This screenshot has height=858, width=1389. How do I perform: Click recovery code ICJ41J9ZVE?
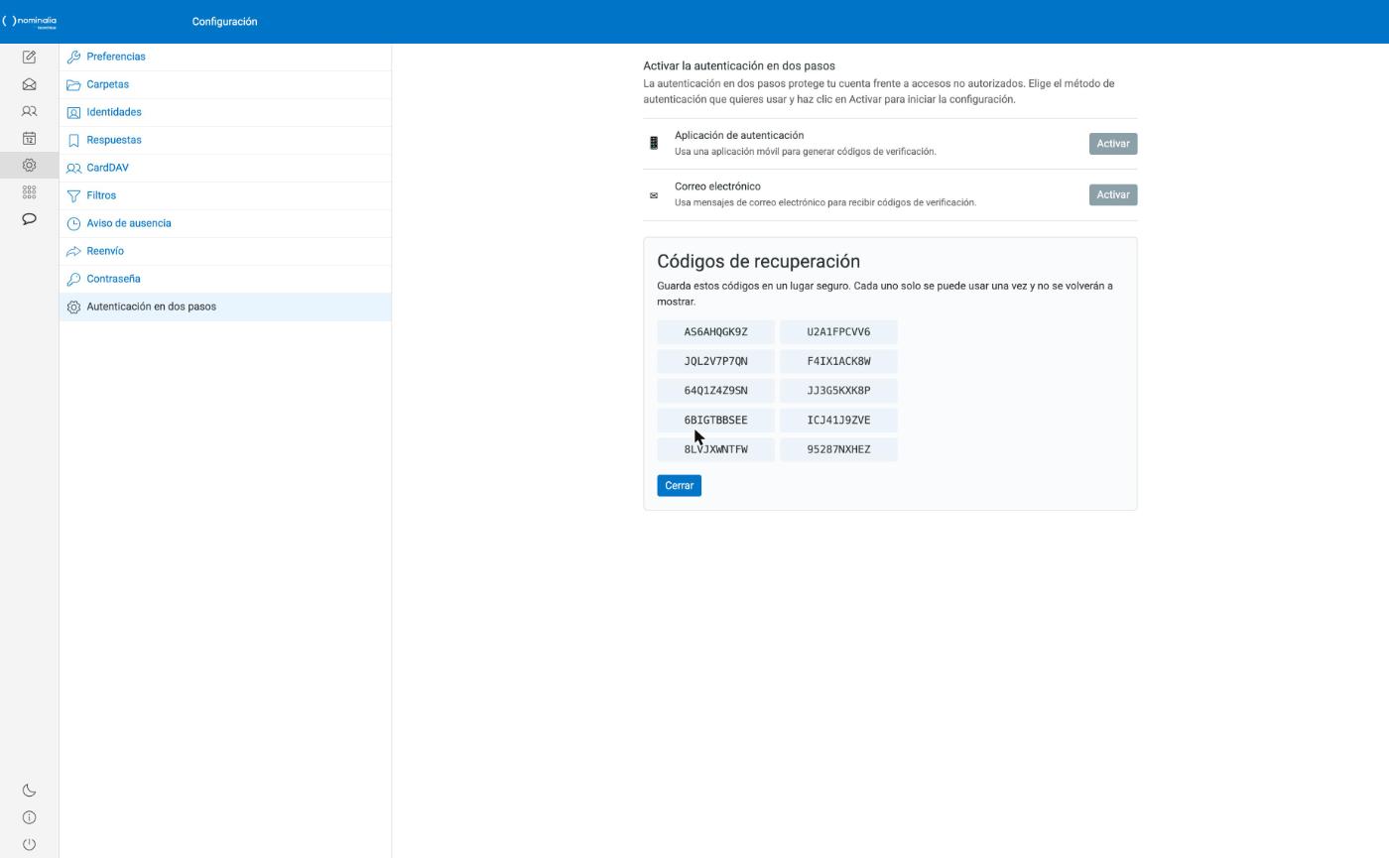click(x=838, y=420)
